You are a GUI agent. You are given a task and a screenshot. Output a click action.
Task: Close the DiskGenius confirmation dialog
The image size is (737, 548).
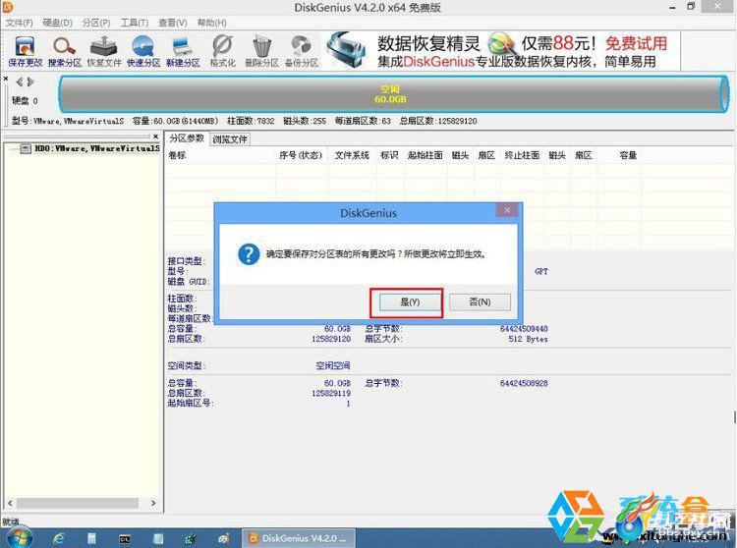click(x=507, y=210)
